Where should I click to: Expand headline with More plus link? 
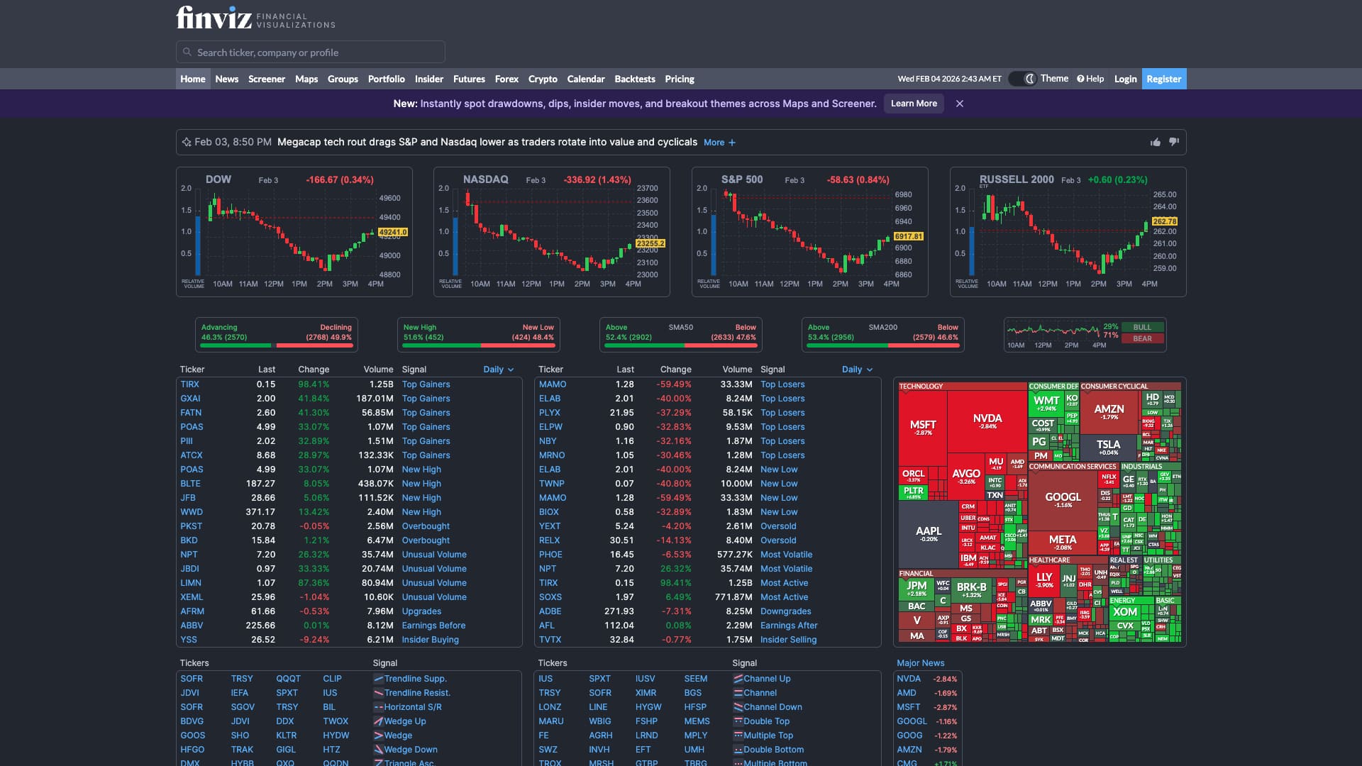719,143
